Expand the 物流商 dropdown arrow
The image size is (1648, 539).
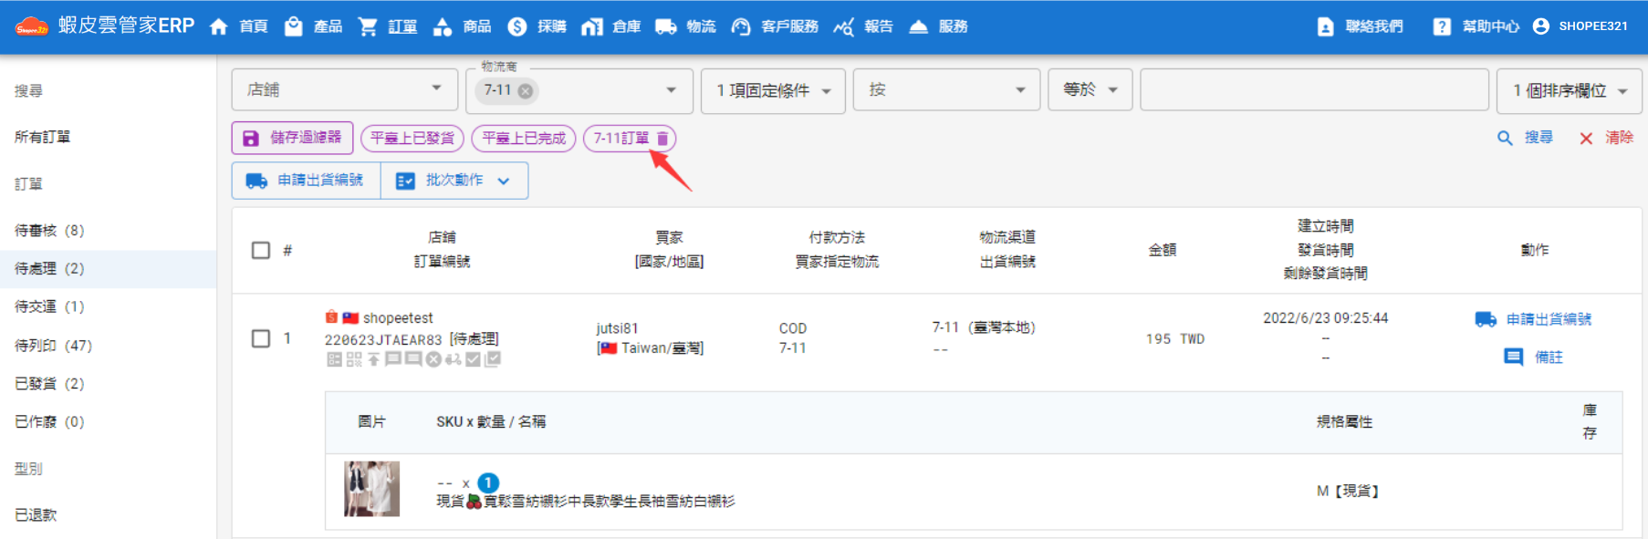[671, 89]
